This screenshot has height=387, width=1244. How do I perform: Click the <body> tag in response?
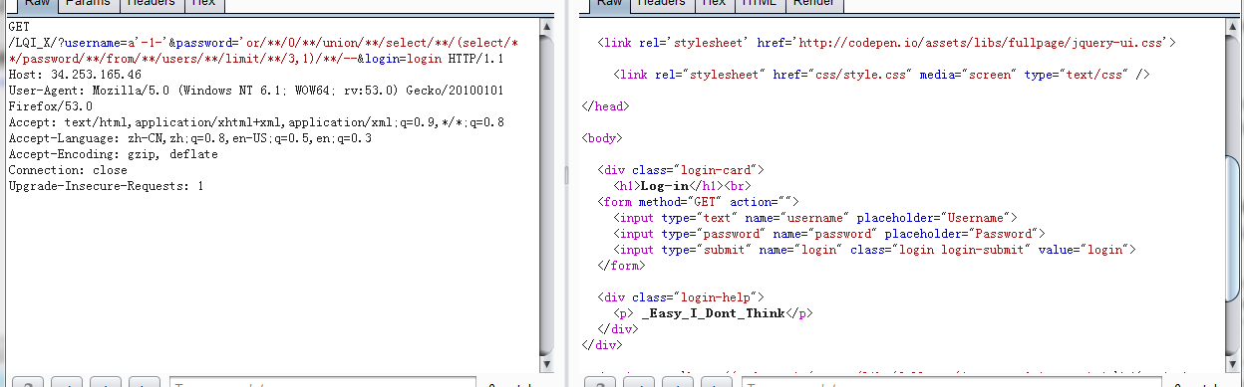point(602,138)
